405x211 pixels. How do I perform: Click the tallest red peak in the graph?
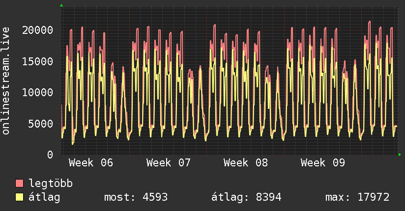click(x=369, y=22)
